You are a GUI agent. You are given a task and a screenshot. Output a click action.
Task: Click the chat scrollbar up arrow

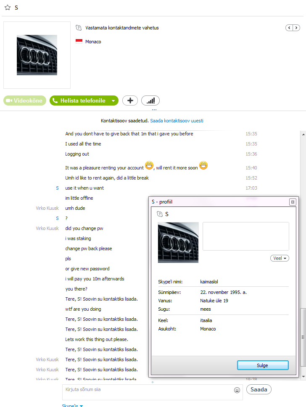coord(303,135)
